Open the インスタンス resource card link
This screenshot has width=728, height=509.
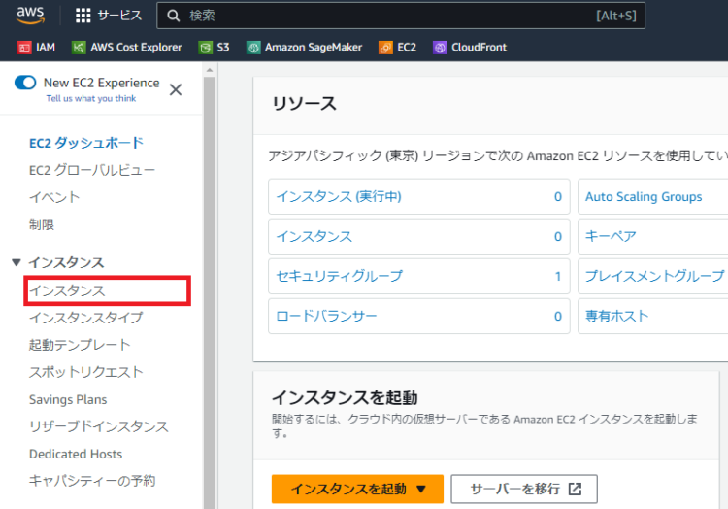tap(314, 236)
